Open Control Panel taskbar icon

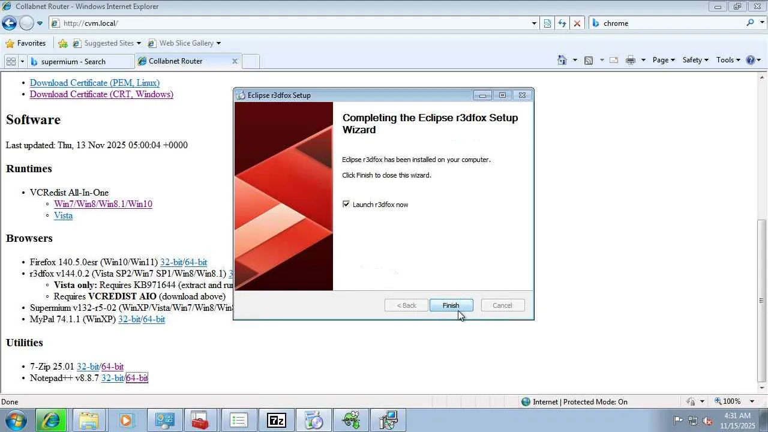click(x=164, y=420)
